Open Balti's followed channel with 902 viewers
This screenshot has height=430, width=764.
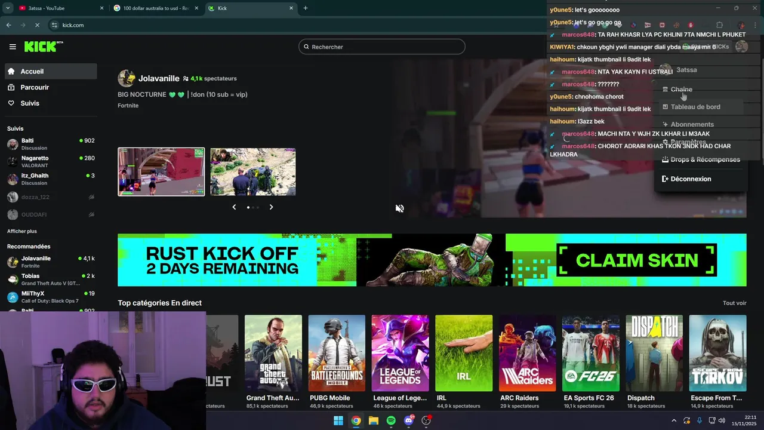51,144
